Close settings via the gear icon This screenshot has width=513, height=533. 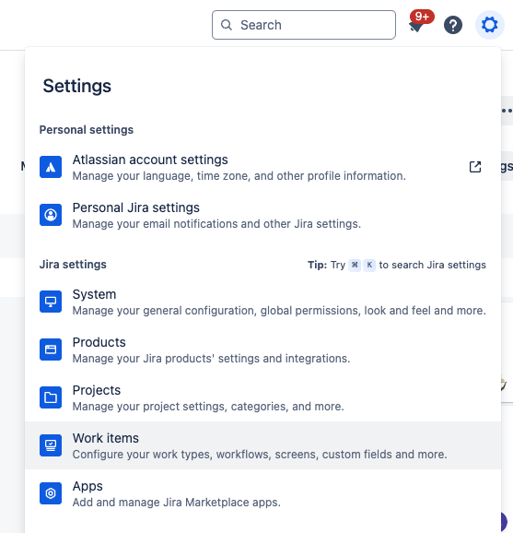[x=489, y=25]
